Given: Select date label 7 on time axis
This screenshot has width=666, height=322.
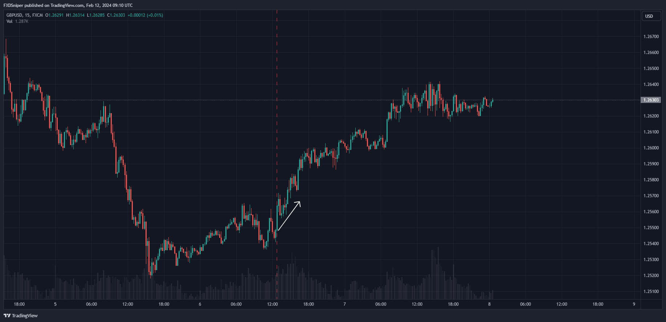Looking at the screenshot, I should 344,304.
